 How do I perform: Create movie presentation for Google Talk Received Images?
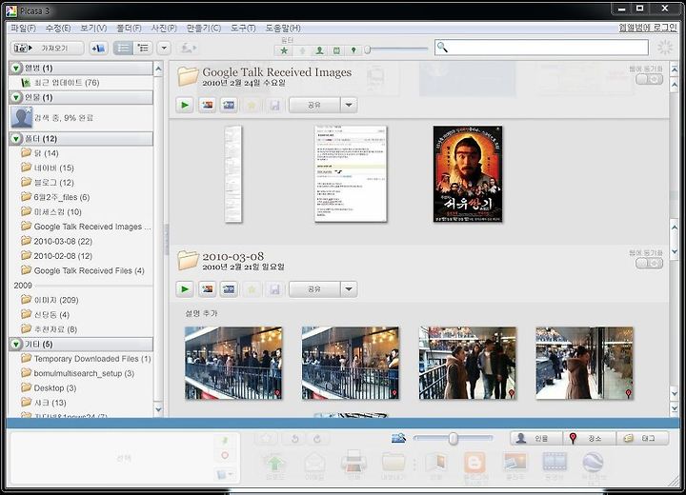[x=229, y=105]
